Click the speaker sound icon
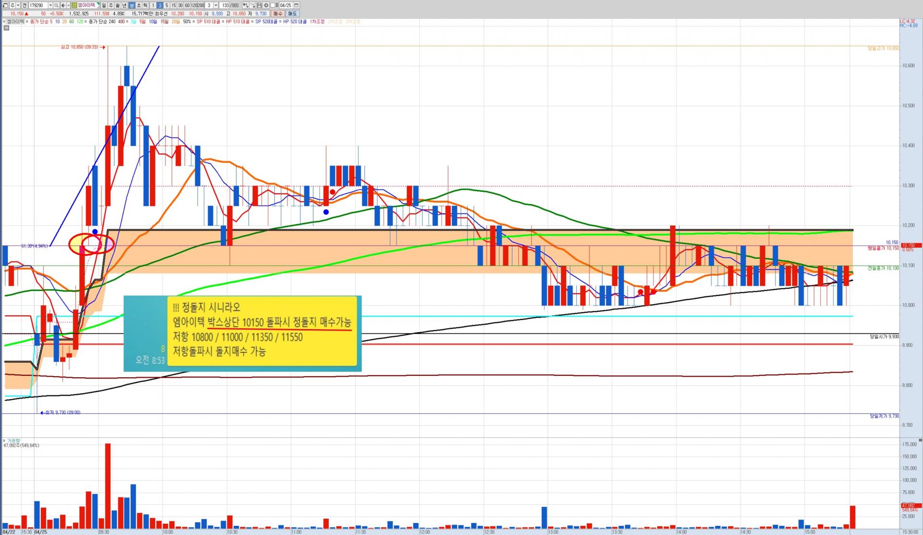The width and height of the screenshot is (923, 535). [63, 5]
